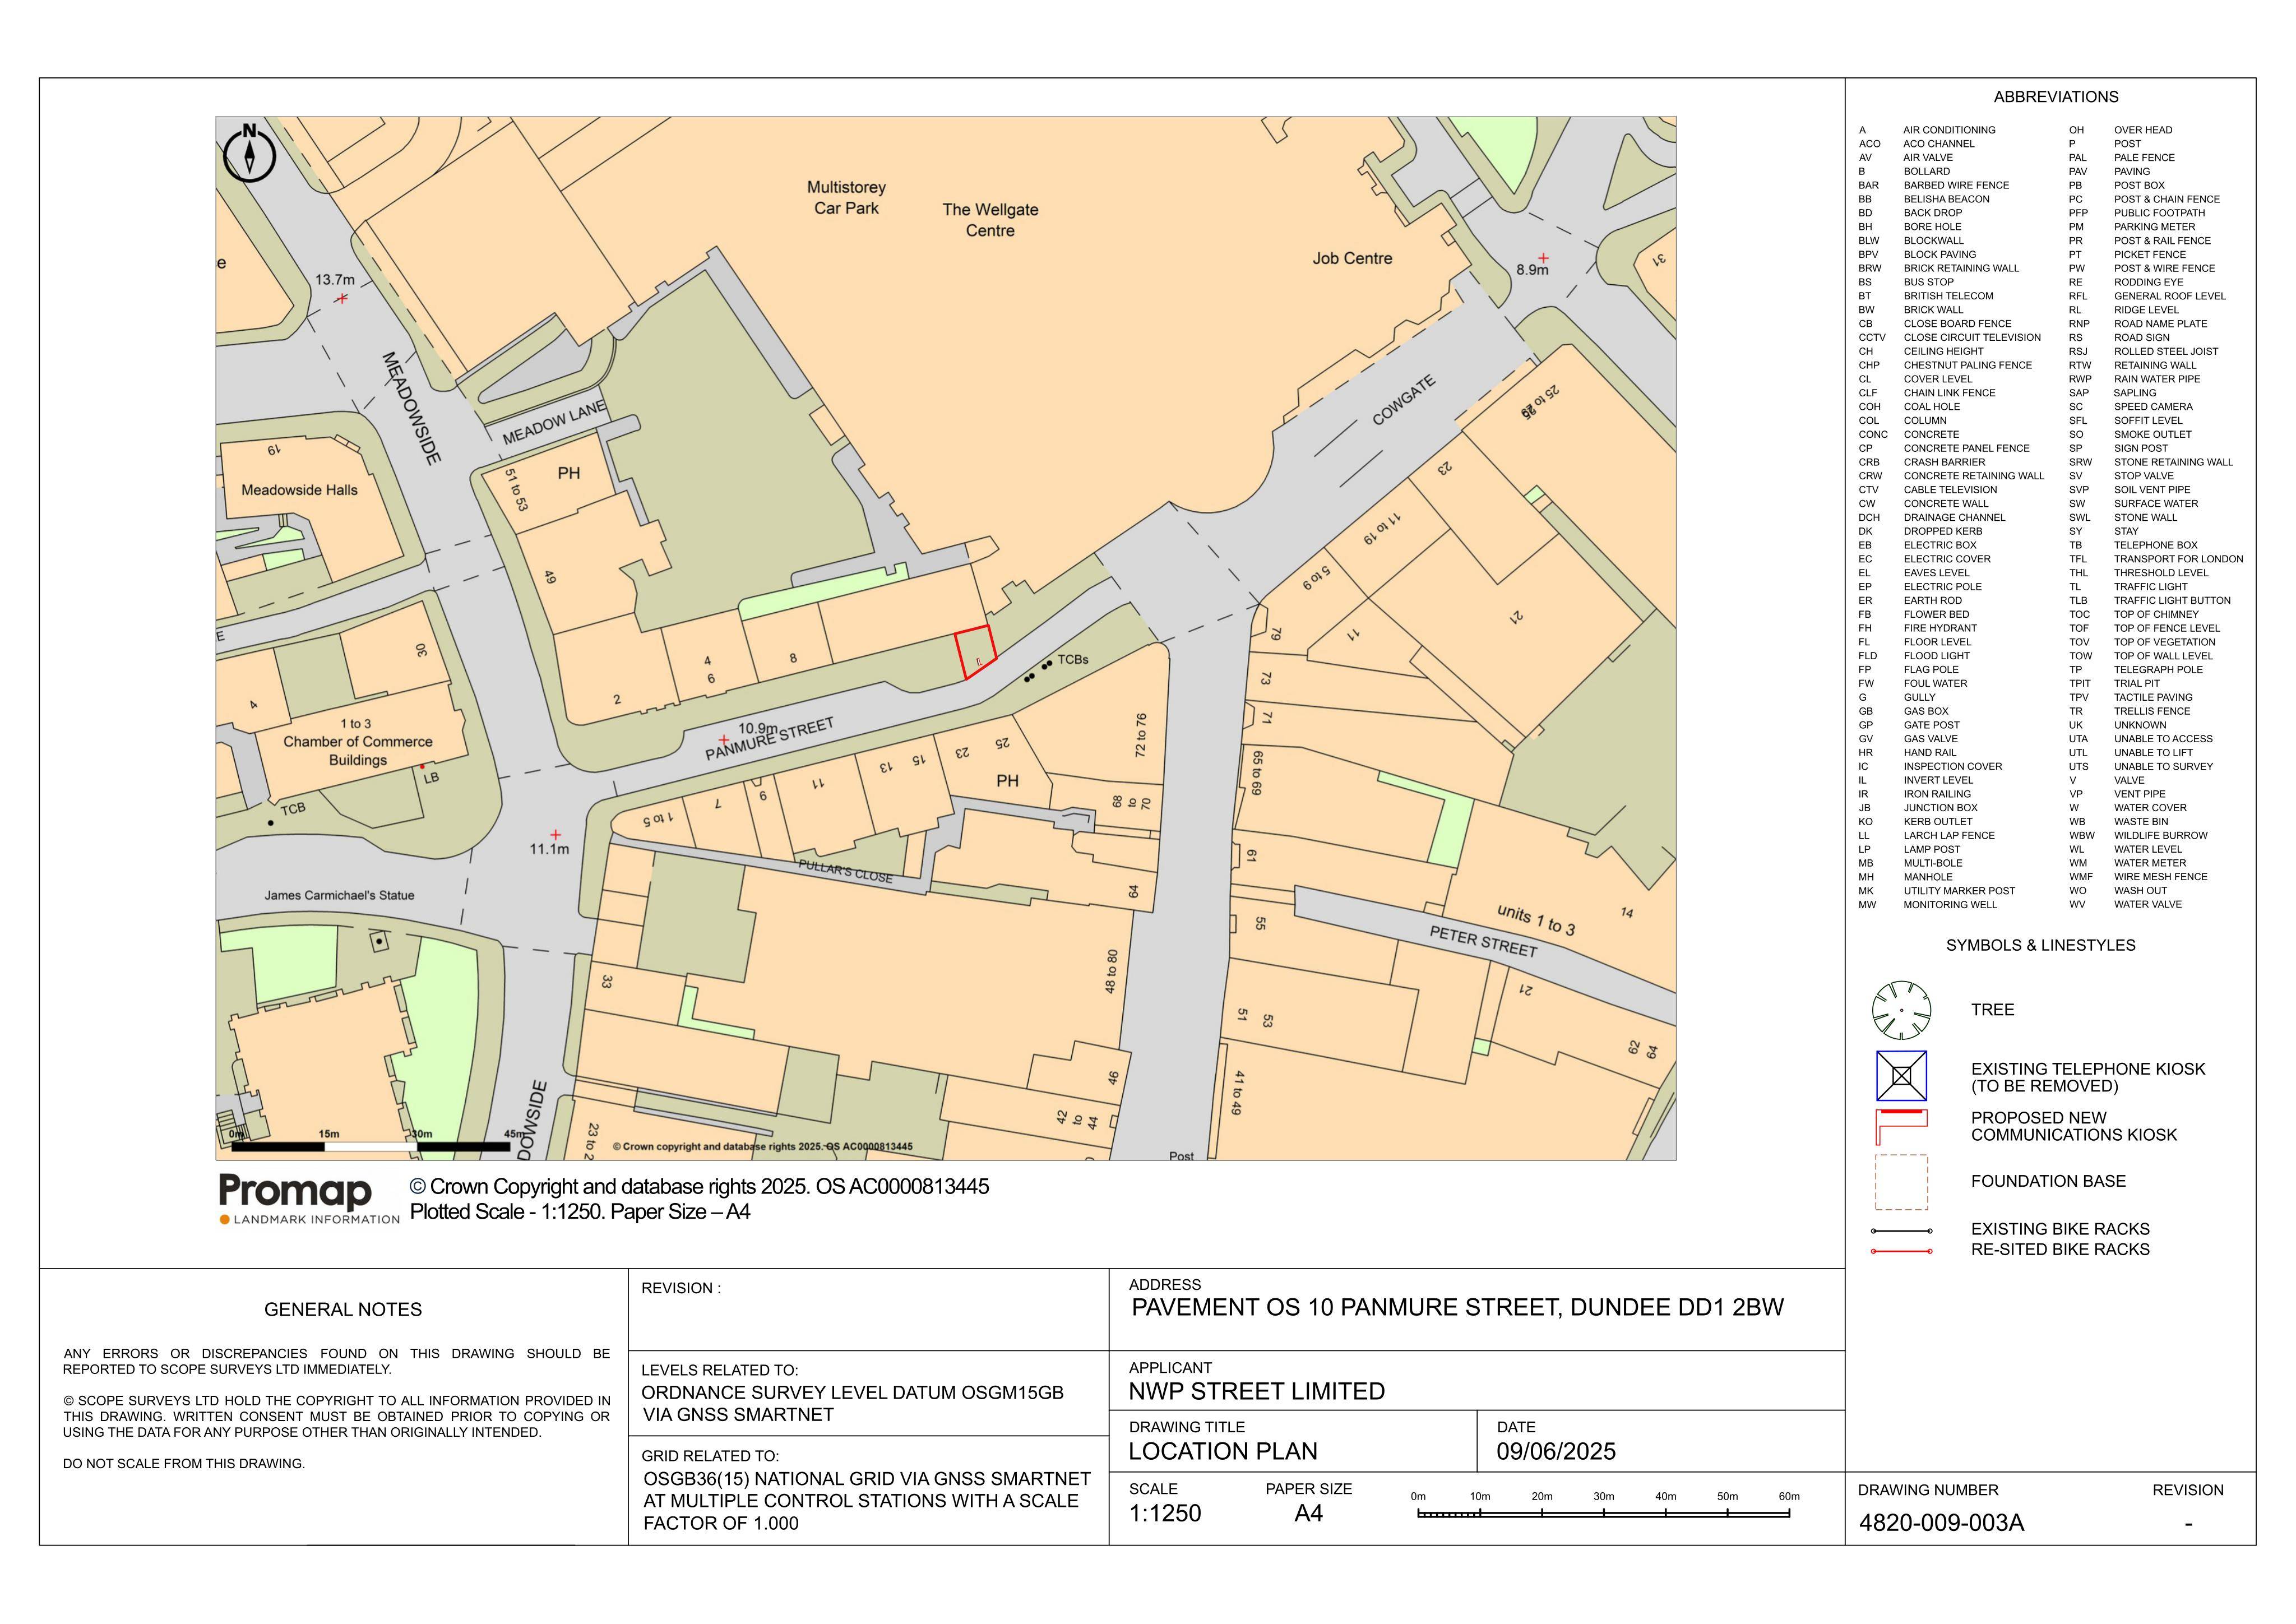Click the 'Job Centre' map label

[1352, 259]
